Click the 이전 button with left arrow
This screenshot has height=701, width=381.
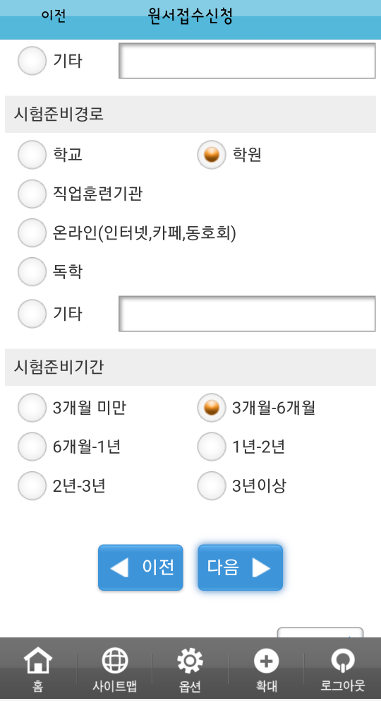tap(140, 567)
